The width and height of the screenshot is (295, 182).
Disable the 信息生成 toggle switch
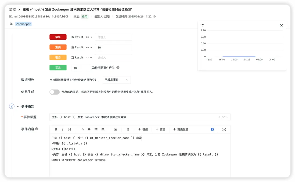(x=54, y=92)
